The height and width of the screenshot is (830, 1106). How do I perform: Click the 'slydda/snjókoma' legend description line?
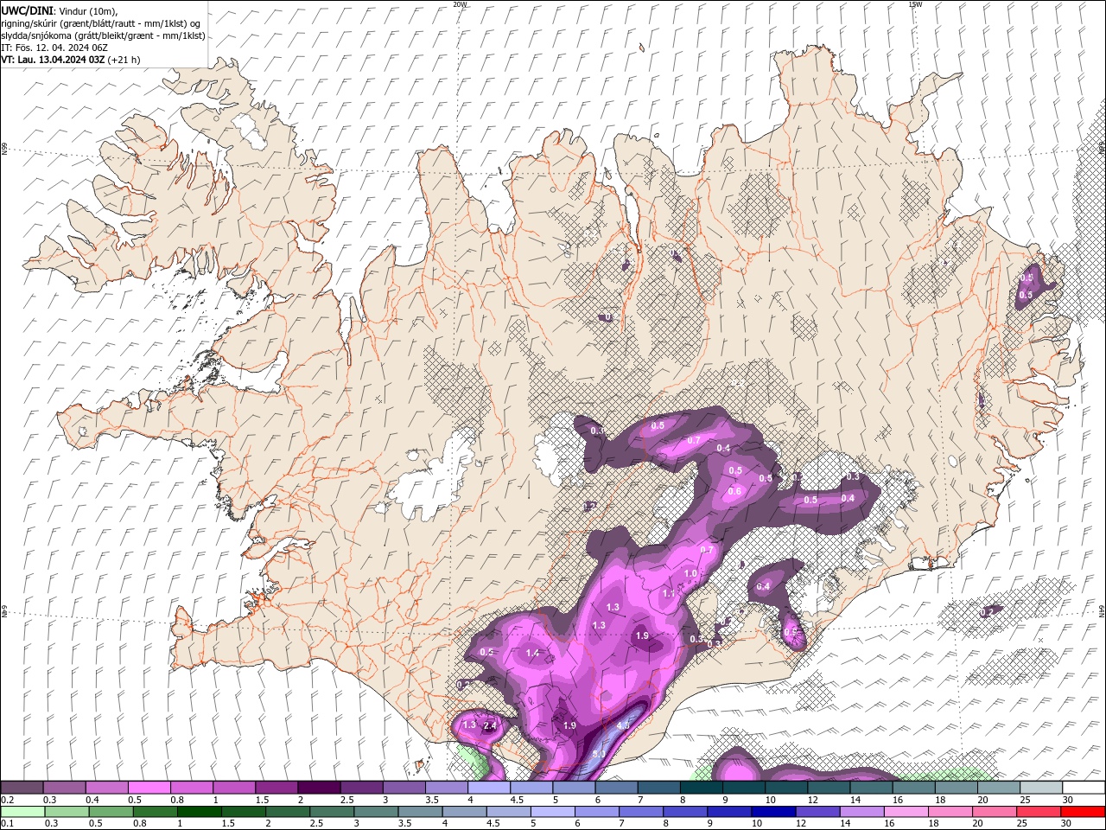(103, 35)
